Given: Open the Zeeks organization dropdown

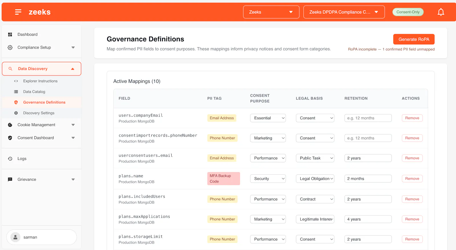Looking at the screenshot, I should pyautogui.click(x=271, y=12).
